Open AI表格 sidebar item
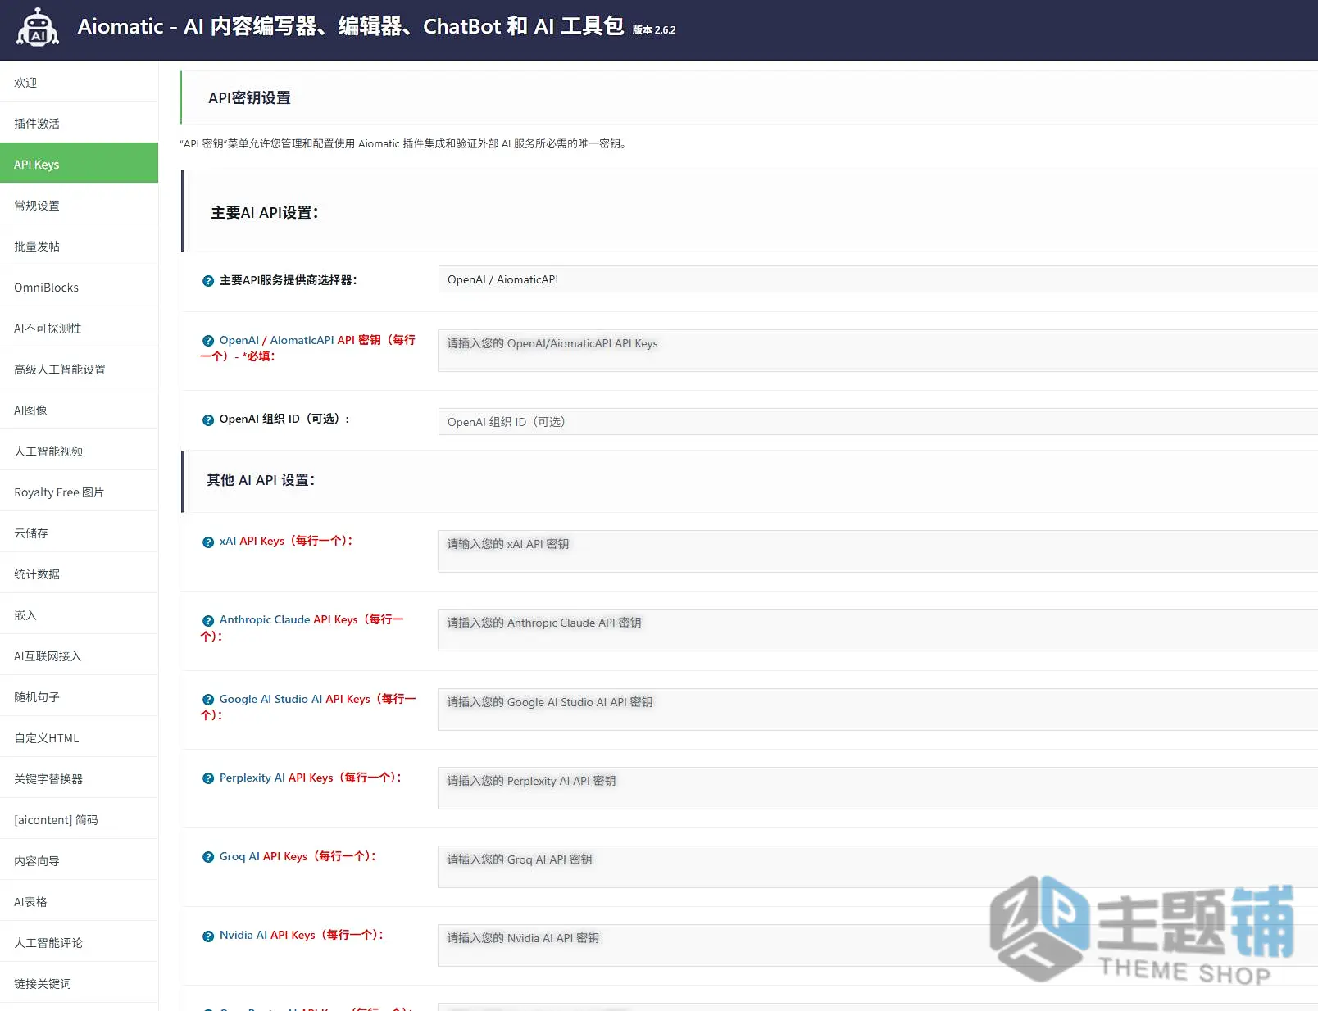Viewport: 1318px width, 1011px height. 79,901
